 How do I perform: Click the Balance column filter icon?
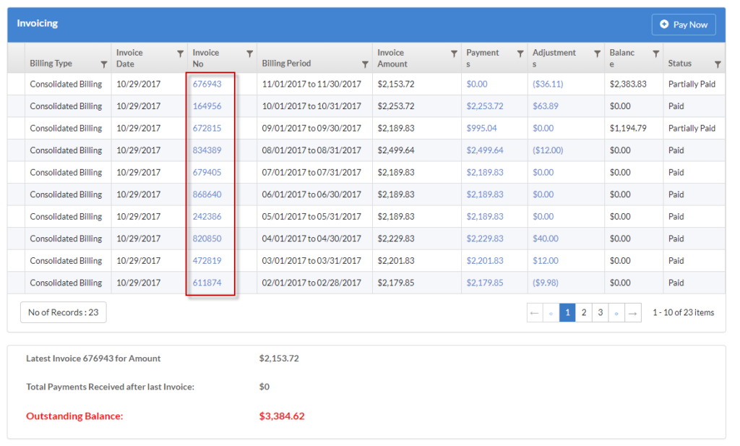tap(655, 53)
